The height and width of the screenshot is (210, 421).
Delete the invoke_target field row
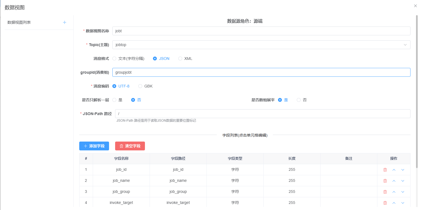click(385, 203)
